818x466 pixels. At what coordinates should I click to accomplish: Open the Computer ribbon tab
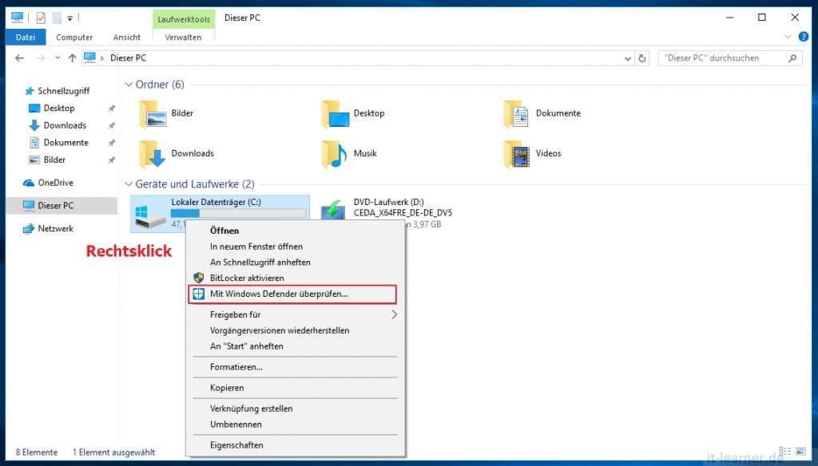pos(74,37)
